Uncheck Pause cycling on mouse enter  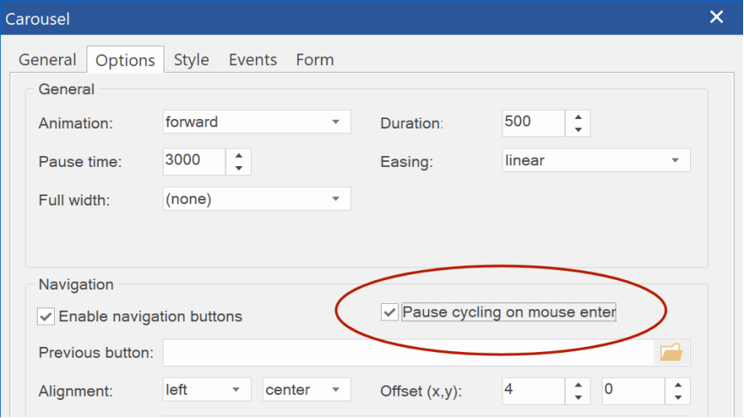[390, 312]
